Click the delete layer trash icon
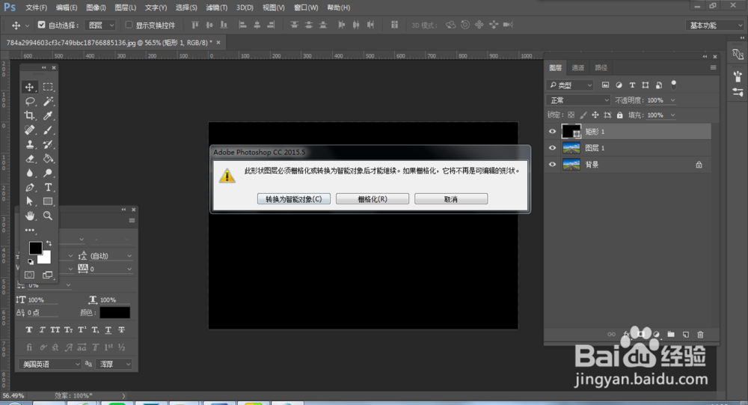748x405 pixels. [x=700, y=335]
